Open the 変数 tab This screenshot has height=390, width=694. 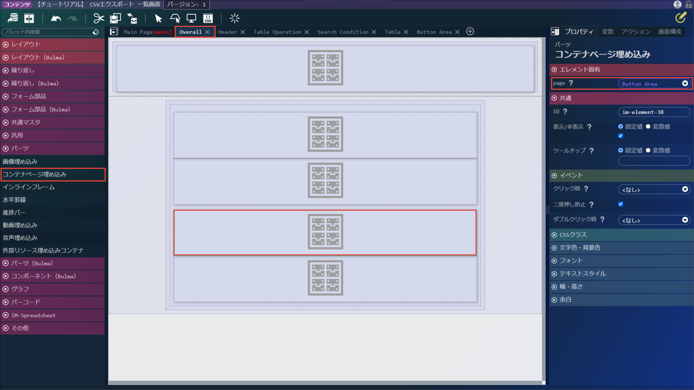pyautogui.click(x=607, y=32)
